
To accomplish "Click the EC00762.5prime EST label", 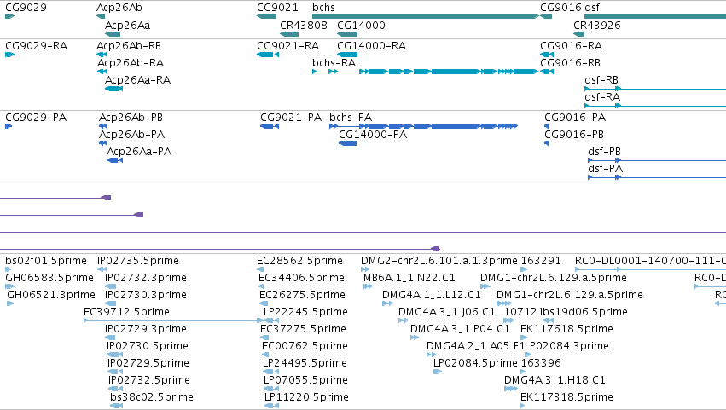I will click(305, 347).
